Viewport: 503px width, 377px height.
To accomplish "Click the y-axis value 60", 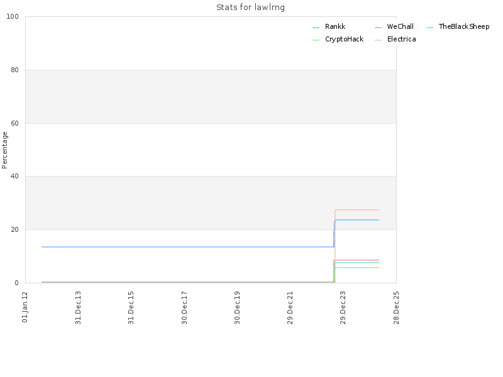I will (x=14, y=123).
